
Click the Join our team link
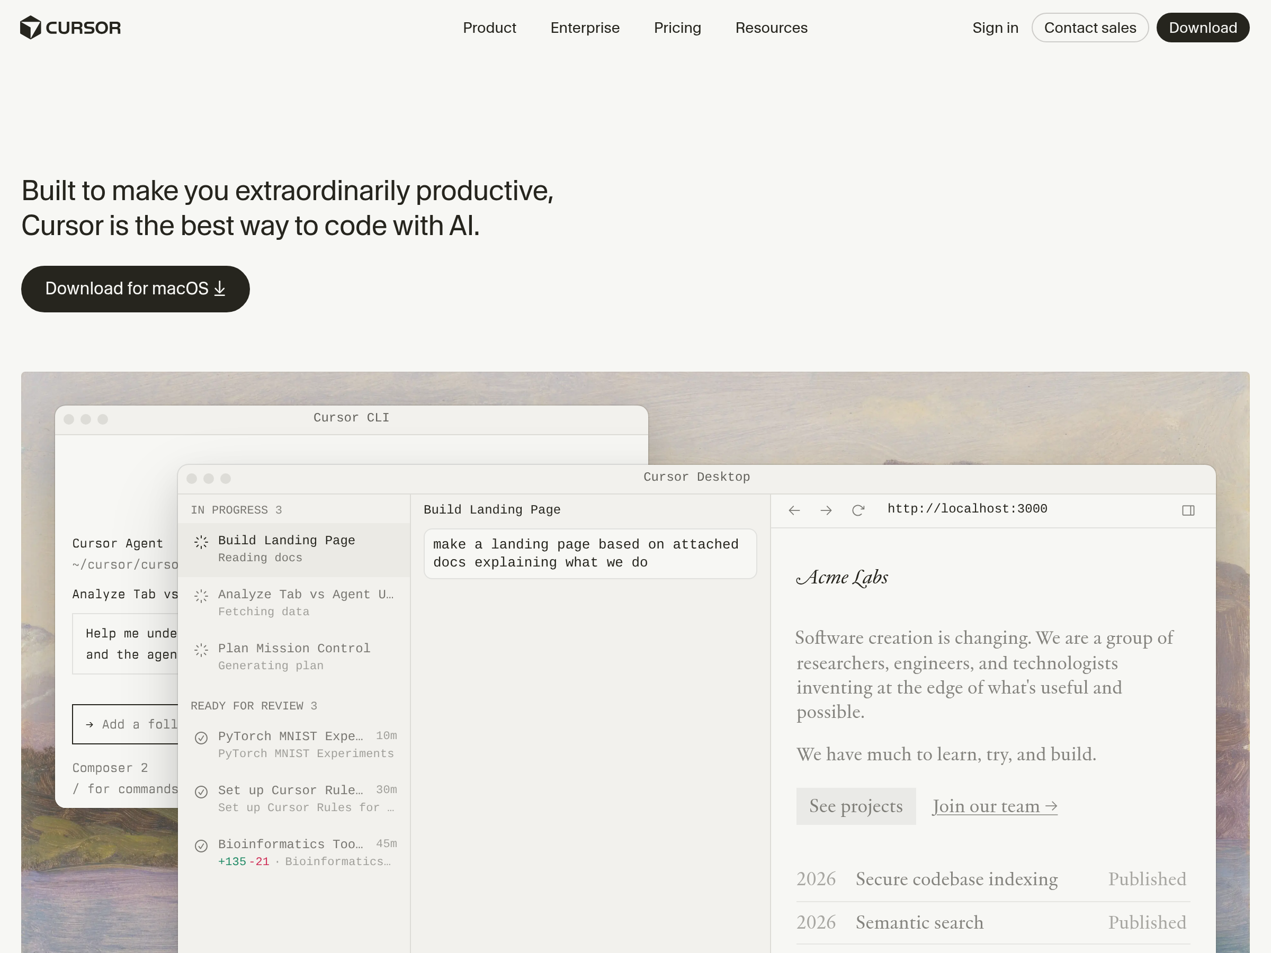coord(994,806)
